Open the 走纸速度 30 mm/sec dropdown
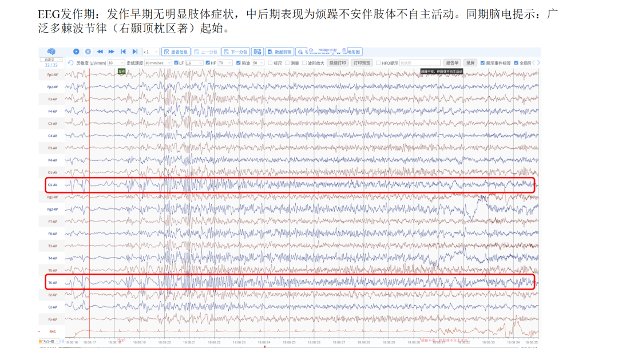Screen dimensions: 618x348 [x=158, y=63]
